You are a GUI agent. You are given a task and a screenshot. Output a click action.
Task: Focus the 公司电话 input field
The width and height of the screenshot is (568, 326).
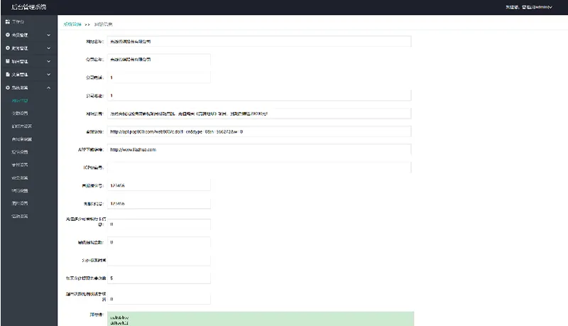(x=158, y=77)
